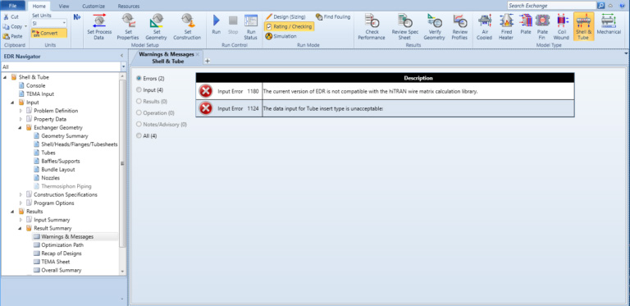The image size is (630, 306).
Task: Click the Set Process Data icon
Action: pyautogui.click(x=98, y=26)
